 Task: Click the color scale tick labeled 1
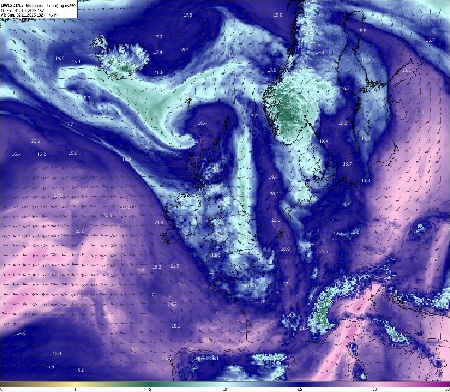(x=75, y=389)
